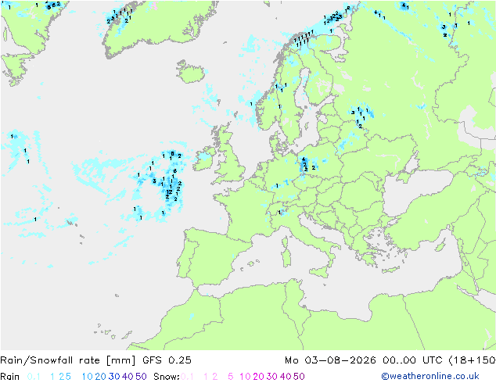Click Iceland on the map
The height and width of the screenshot is (383, 496).
pyautogui.click(x=190, y=72)
